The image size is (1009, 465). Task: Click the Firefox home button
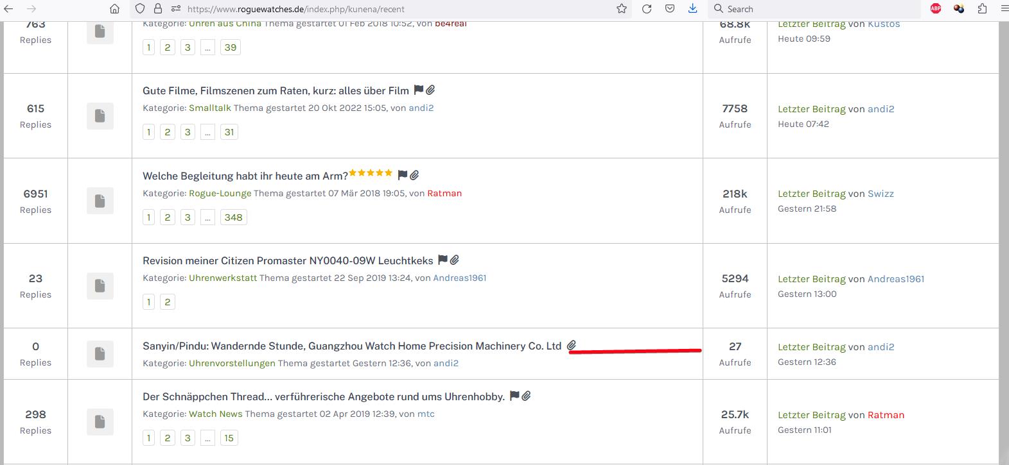114,9
